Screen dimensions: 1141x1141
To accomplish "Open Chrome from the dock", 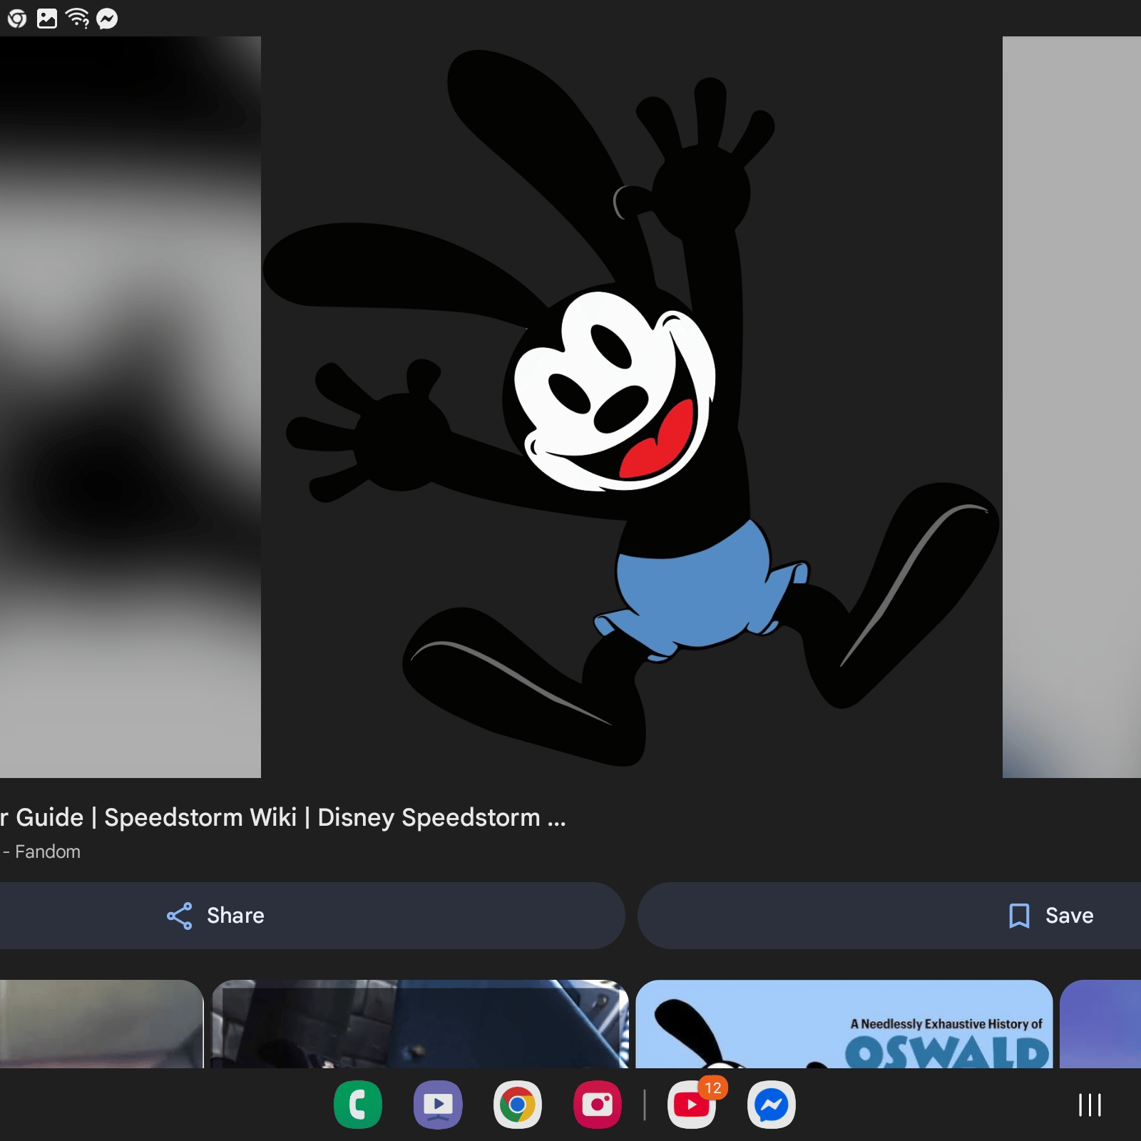I will tap(518, 1105).
